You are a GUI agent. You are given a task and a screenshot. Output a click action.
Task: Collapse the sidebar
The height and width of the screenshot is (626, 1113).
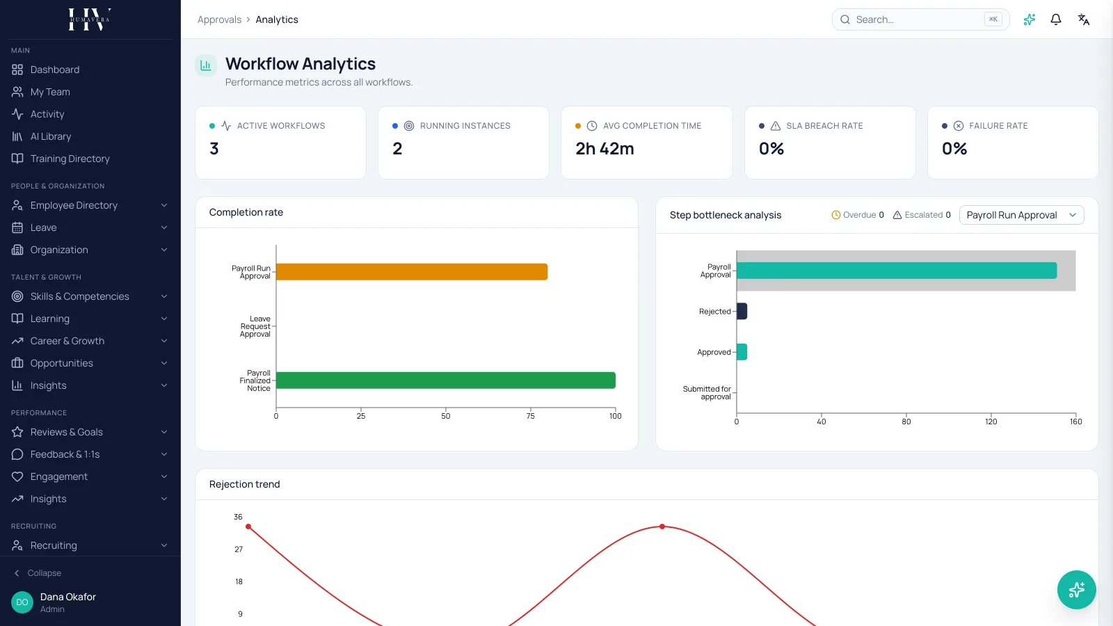(38, 573)
